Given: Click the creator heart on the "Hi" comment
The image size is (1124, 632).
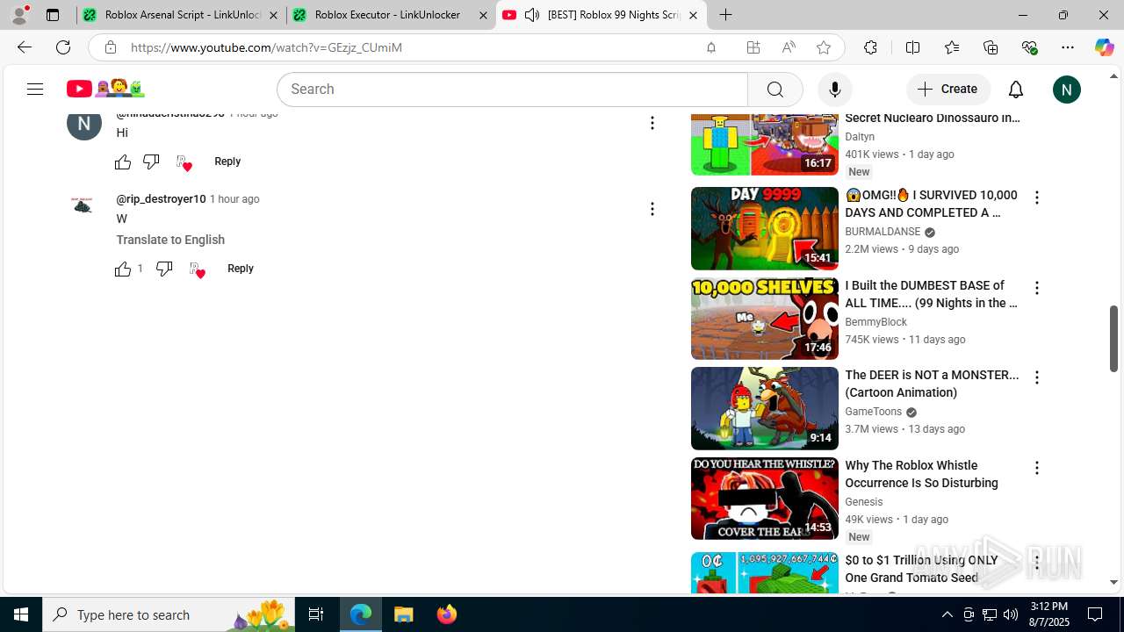Looking at the screenshot, I should click(184, 162).
